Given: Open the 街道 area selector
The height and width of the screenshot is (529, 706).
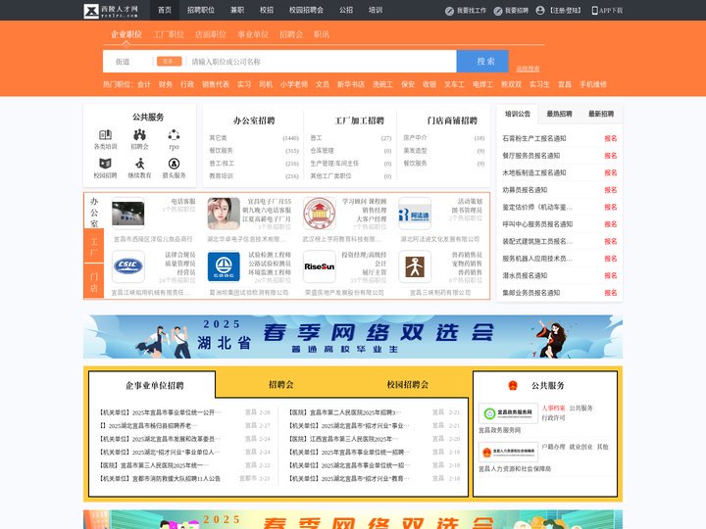Looking at the screenshot, I should tap(123, 62).
